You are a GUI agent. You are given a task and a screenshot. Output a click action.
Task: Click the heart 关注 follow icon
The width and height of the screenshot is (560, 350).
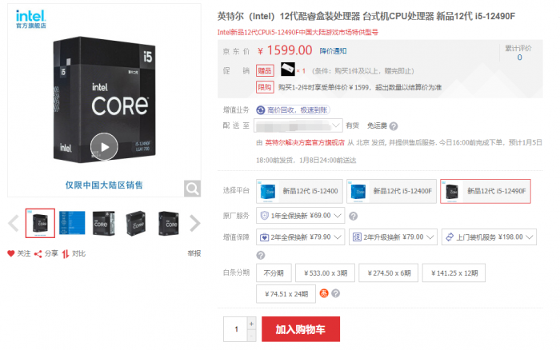click(x=10, y=253)
